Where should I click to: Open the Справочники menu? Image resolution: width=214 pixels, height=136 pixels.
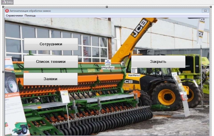[14, 16]
